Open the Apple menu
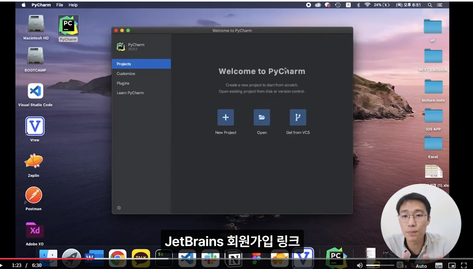473x269 pixels. [x=23, y=5]
